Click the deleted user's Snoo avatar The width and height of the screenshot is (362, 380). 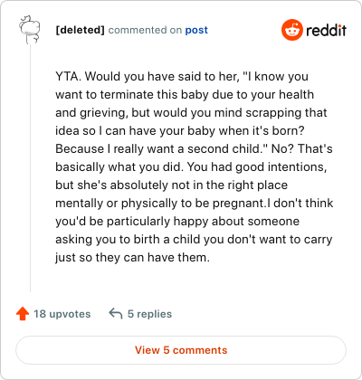pos(30,30)
